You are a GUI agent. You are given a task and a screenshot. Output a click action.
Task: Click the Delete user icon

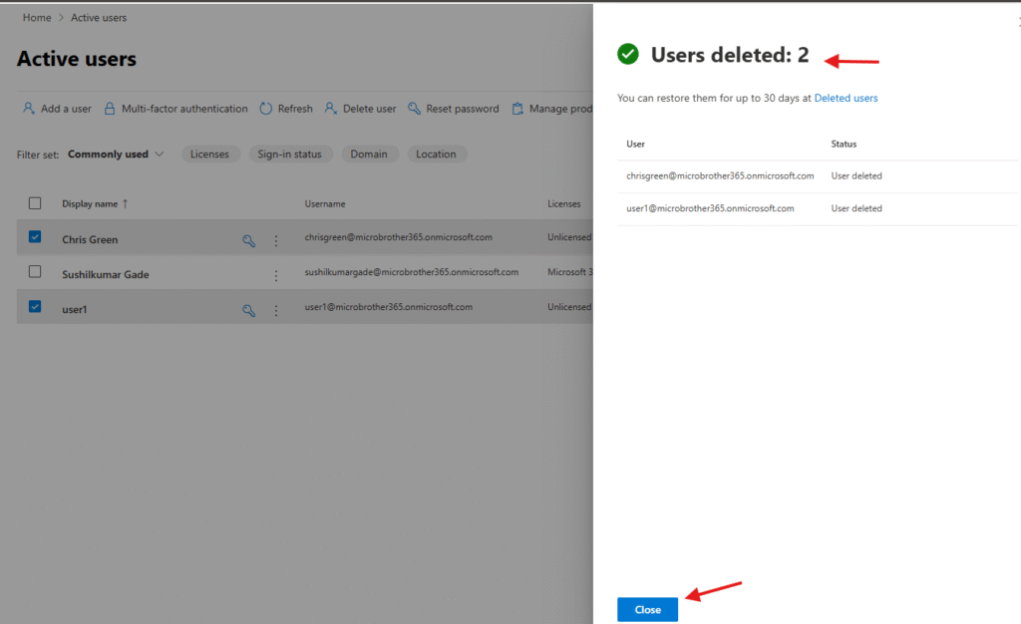(331, 109)
